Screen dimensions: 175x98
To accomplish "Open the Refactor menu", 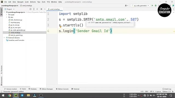I will point(33,2).
